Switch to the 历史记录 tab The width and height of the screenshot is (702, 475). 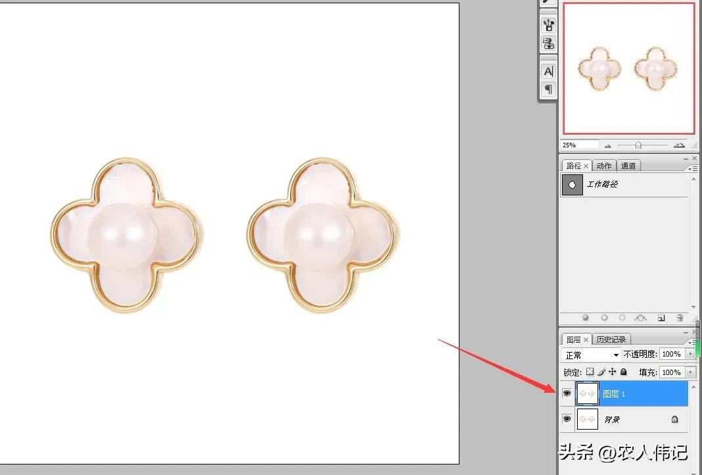pos(611,339)
